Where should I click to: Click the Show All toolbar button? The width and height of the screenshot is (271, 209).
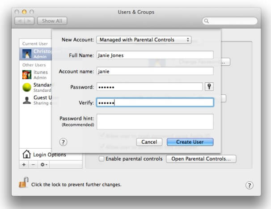click(x=52, y=21)
